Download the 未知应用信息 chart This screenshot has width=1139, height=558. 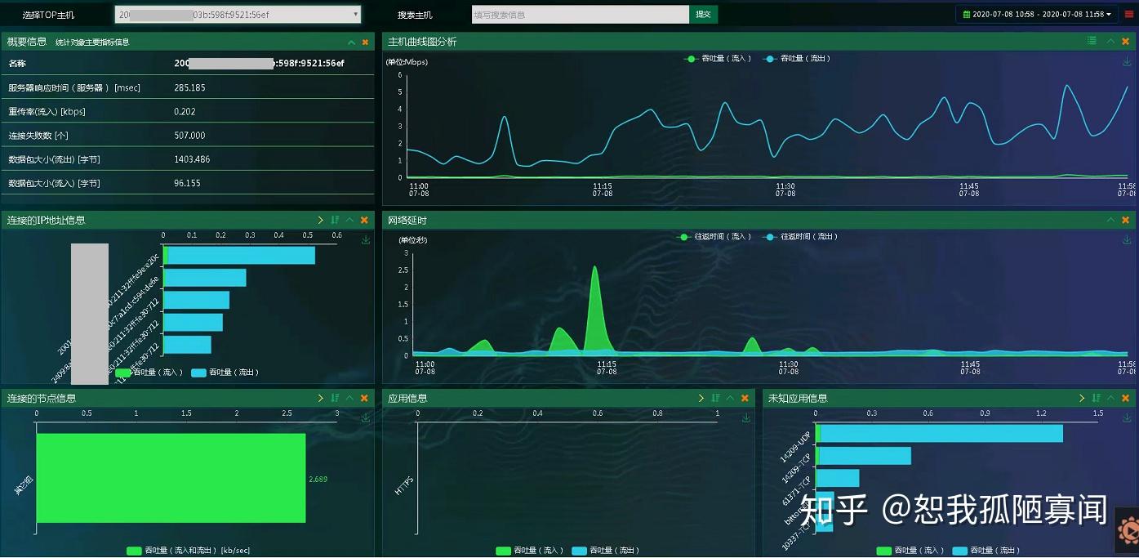(1127, 417)
